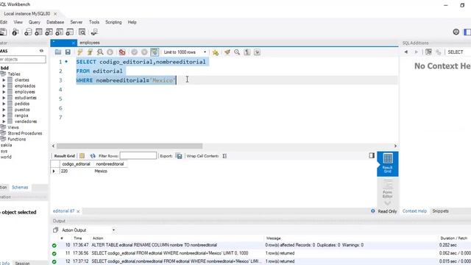Image resolution: width=471 pixels, height=265 pixels.
Task: Save the script with the floppy icon
Action: (x=68, y=52)
